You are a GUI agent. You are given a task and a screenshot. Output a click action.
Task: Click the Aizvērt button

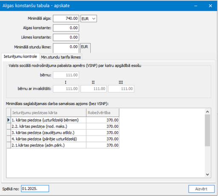pos(201,189)
